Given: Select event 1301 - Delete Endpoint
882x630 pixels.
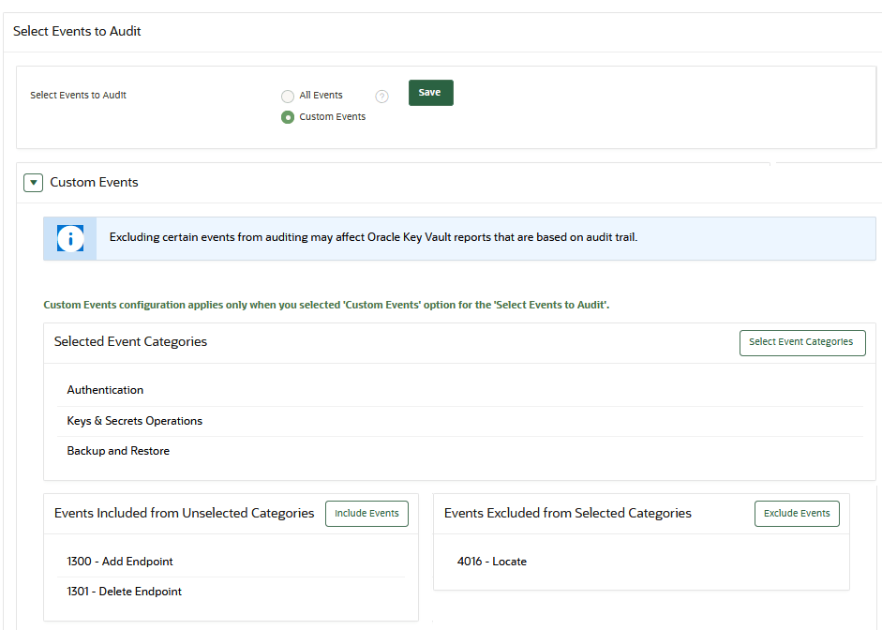Looking at the screenshot, I should click(124, 591).
